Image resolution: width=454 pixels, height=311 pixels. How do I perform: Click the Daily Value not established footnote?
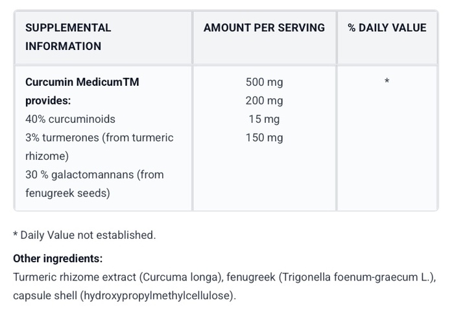[x=84, y=235]
